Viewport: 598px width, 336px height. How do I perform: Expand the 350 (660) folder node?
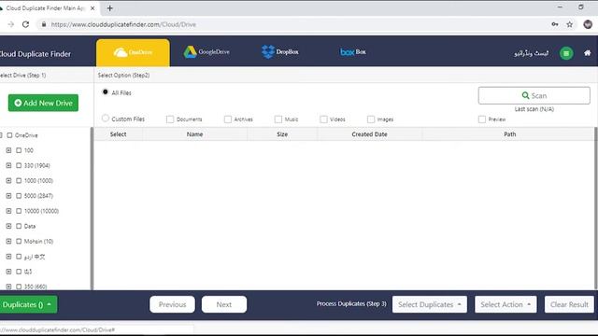[x=8, y=287]
